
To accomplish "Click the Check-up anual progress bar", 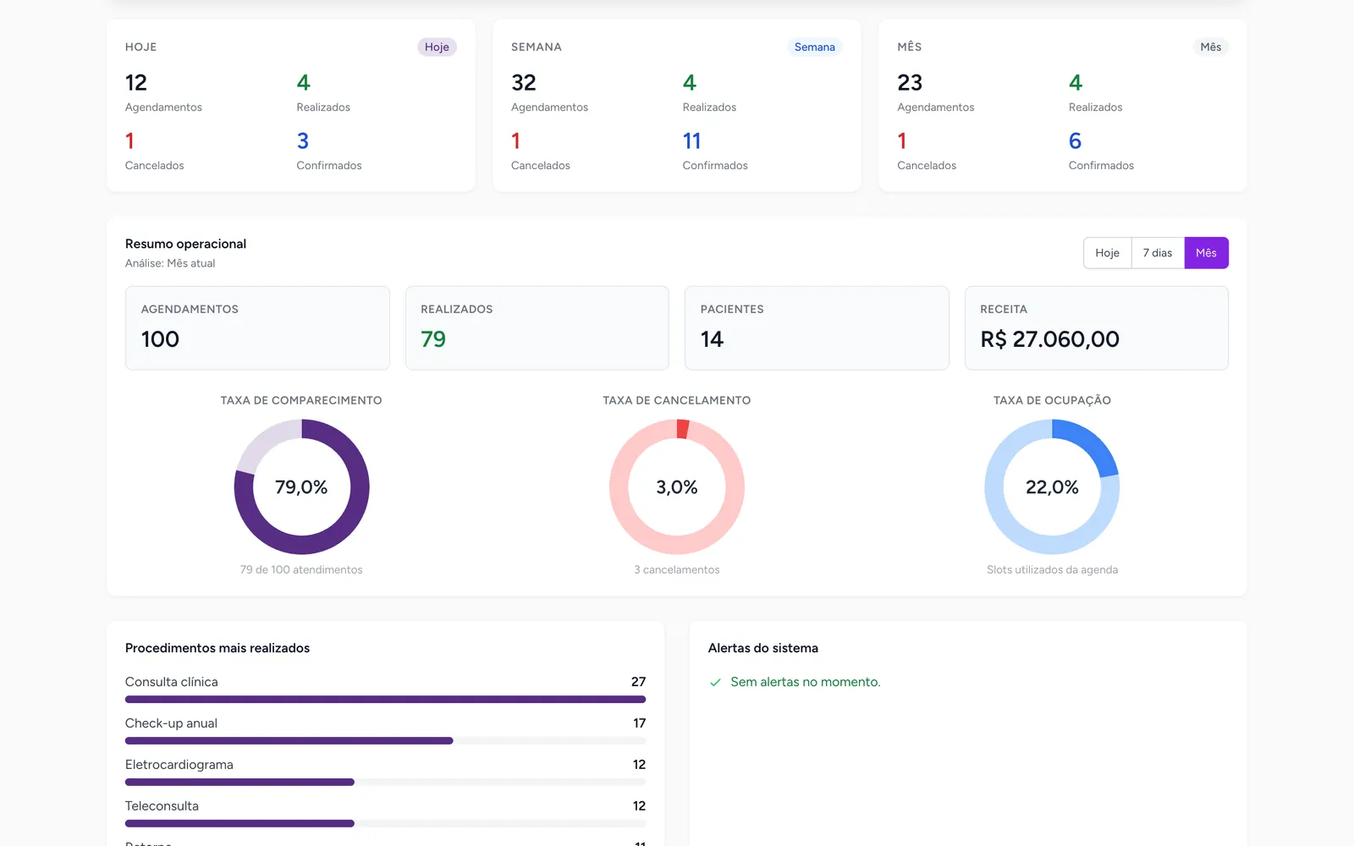I will click(385, 741).
